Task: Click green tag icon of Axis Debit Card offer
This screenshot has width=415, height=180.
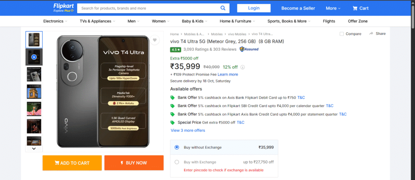Action: (173, 98)
